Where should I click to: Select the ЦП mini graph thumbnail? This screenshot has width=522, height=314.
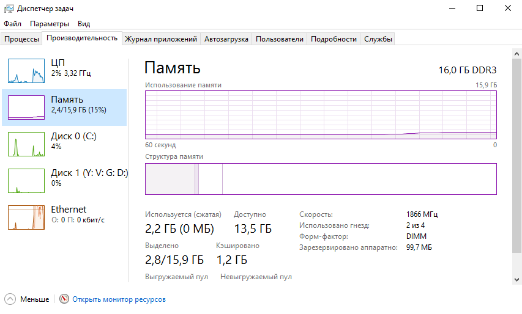click(26, 71)
